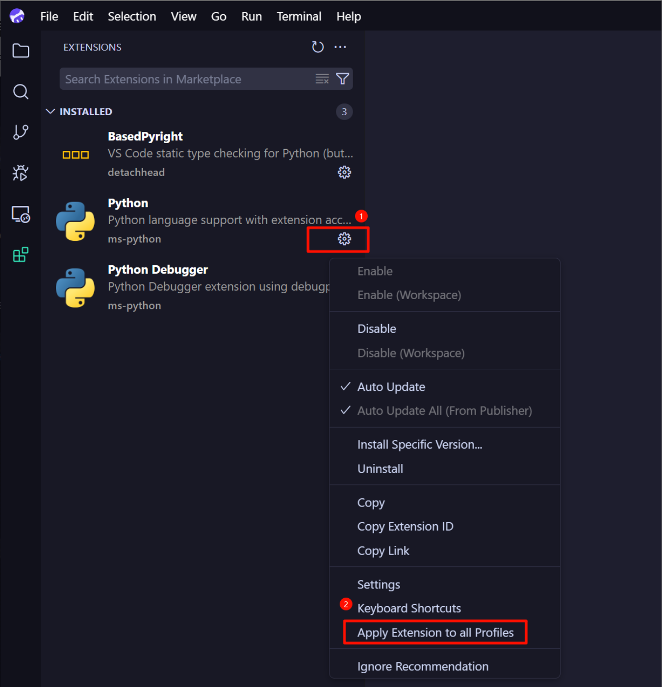Choose Apply Extension to all Profiles
662x687 pixels.
click(x=434, y=632)
